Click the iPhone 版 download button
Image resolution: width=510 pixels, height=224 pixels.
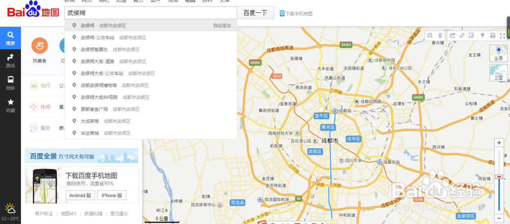(x=112, y=195)
